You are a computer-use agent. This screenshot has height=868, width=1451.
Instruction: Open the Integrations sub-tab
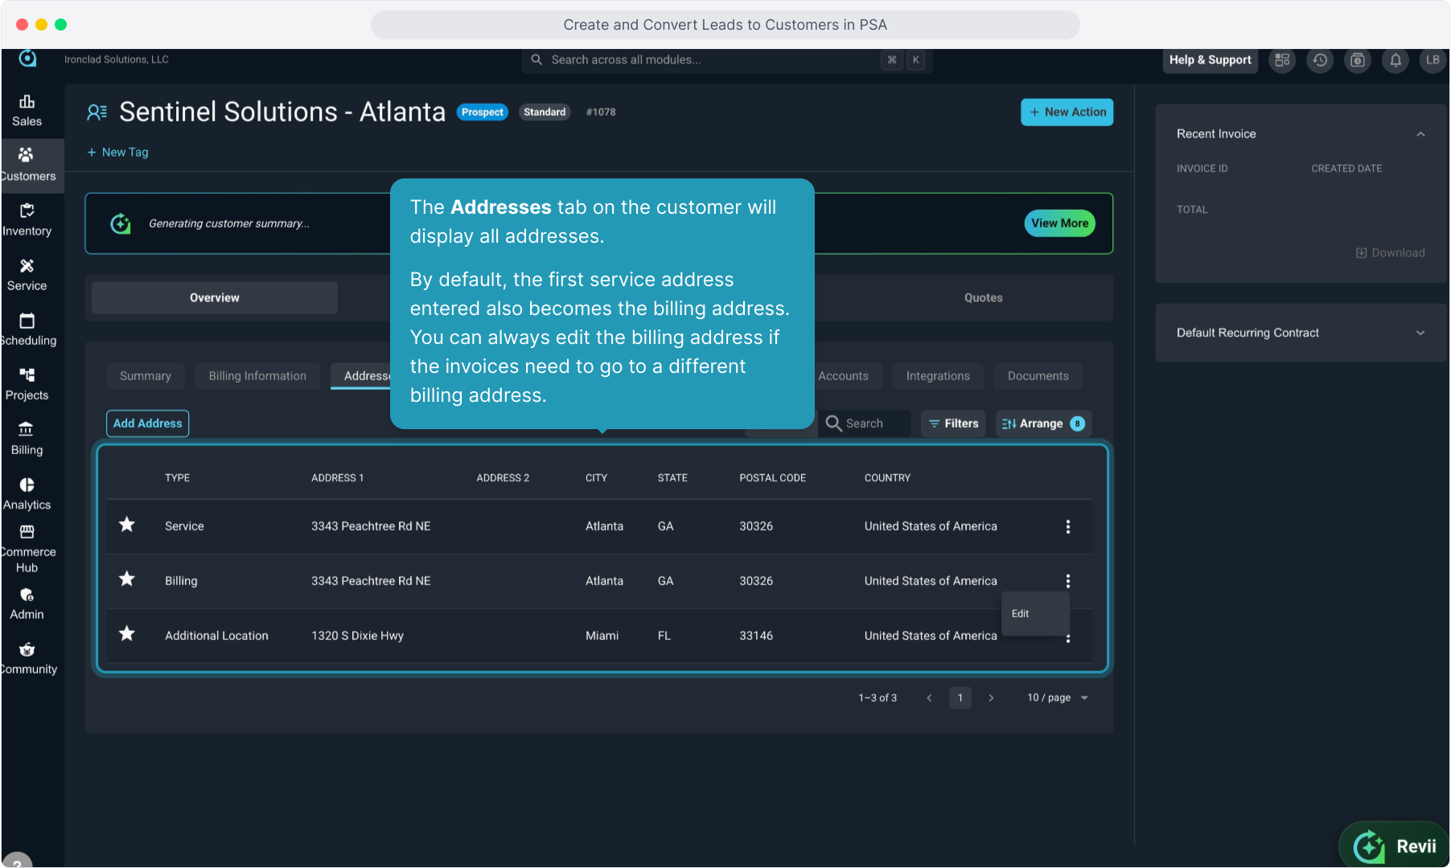pos(938,376)
